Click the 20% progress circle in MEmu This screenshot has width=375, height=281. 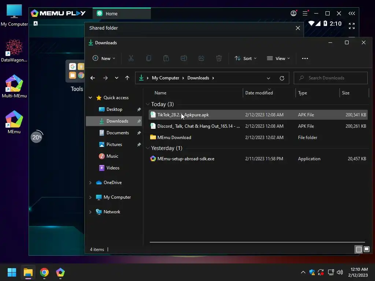coord(37,137)
